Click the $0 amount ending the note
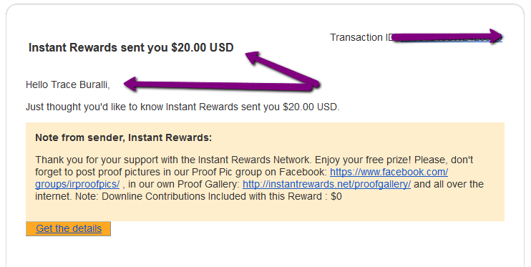The image size is (531, 267). (x=336, y=197)
